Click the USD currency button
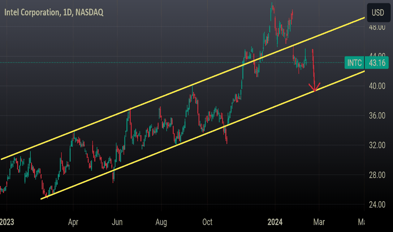Image resolution: width=393 pixels, height=232 pixels. click(x=379, y=13)
